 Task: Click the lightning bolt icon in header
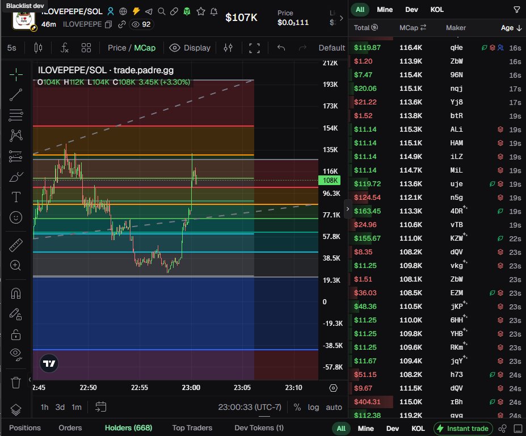[x=136, y=11]
